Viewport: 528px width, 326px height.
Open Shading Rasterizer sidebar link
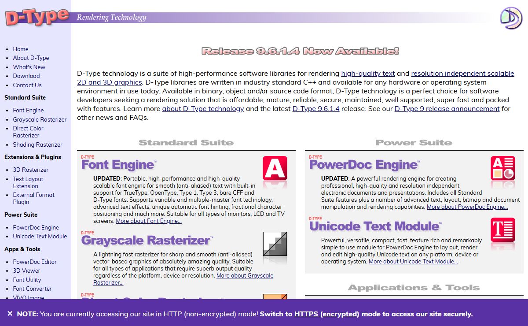(37, 144)
